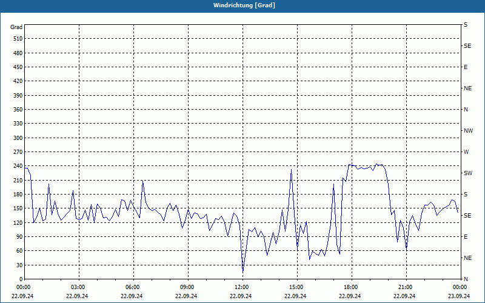Viewport: 485px width, 303px height.
Task: Select the 90 y-axis tick label
Action: (x=19, y=237)
